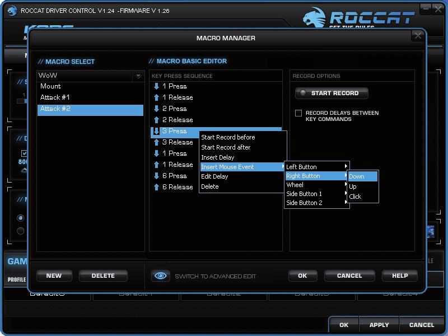
Task: Click the DELETE macro button
Action: click(x=103, y=276)
